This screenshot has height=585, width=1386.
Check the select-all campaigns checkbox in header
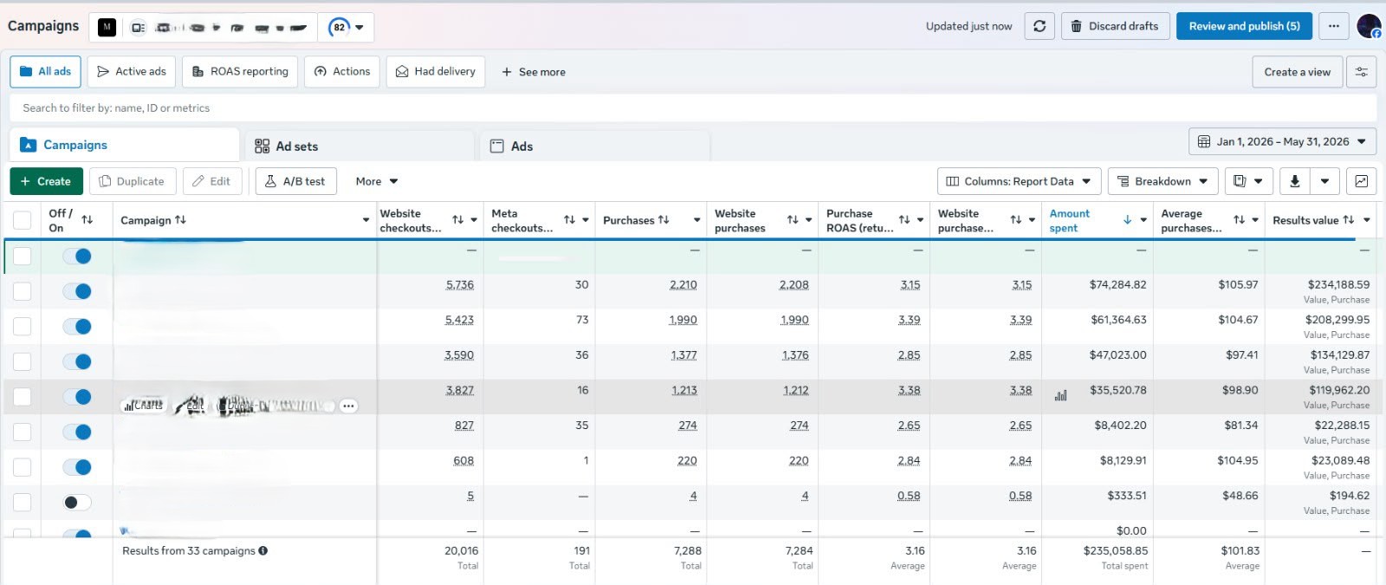(x=23, y=220)
